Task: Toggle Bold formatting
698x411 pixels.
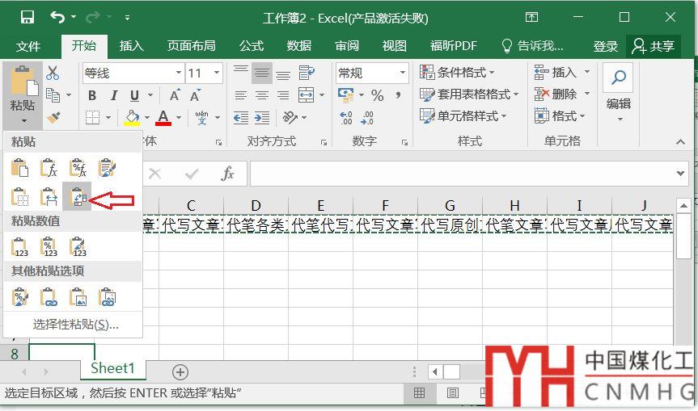Action: (x=92, y=96)
